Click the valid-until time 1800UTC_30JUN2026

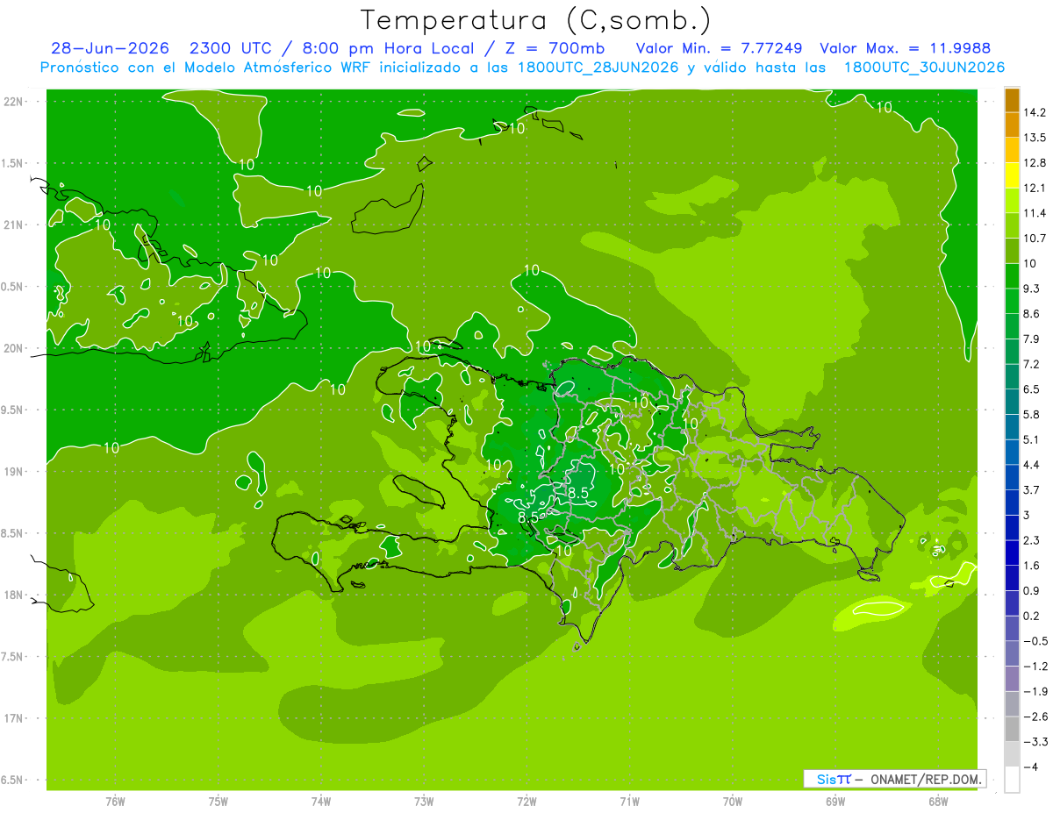[924, 68]
